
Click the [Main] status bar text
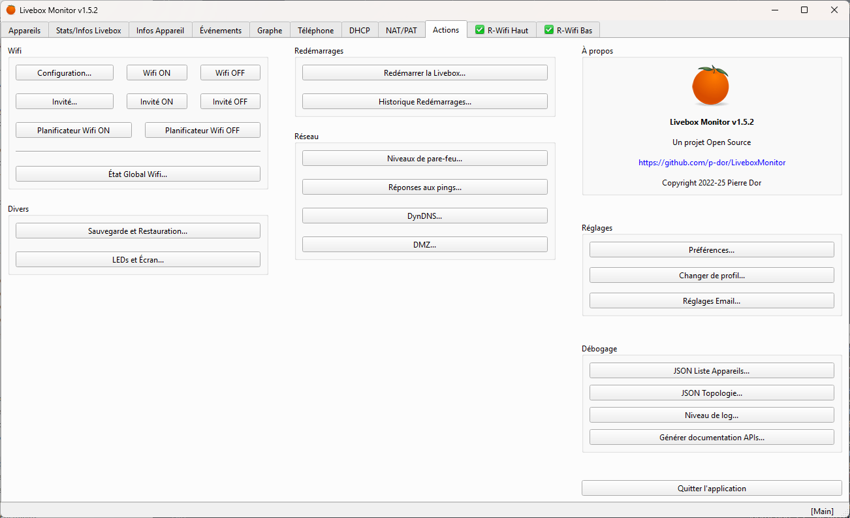click(x=822, y=511)
